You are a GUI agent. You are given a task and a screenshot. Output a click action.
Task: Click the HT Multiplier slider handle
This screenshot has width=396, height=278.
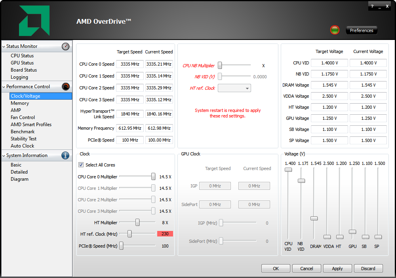coord(137,222)
